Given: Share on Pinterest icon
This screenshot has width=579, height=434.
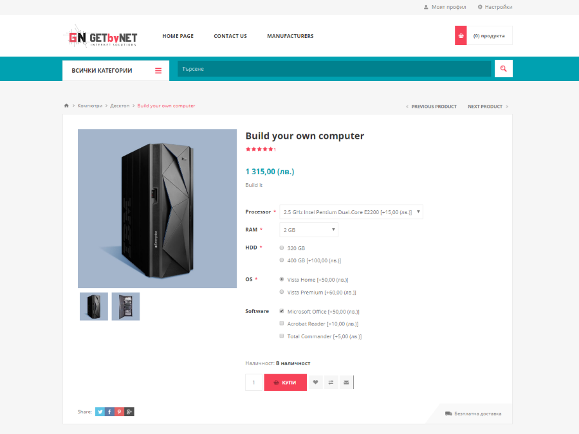Looking at the screenshot, I should tap(119, 412).
